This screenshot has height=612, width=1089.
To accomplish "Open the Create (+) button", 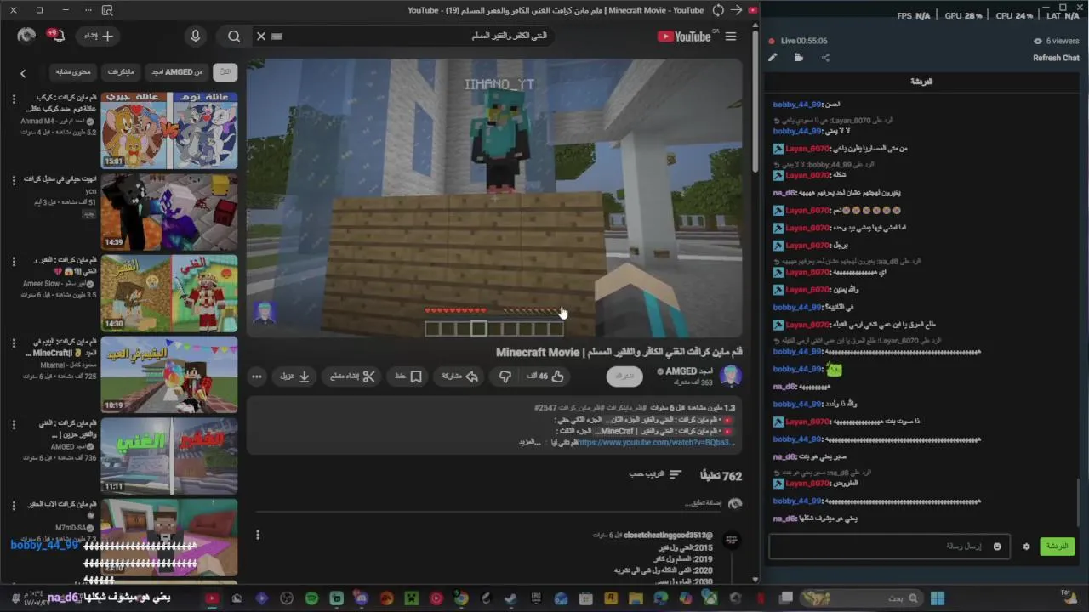I will (99, 37).
